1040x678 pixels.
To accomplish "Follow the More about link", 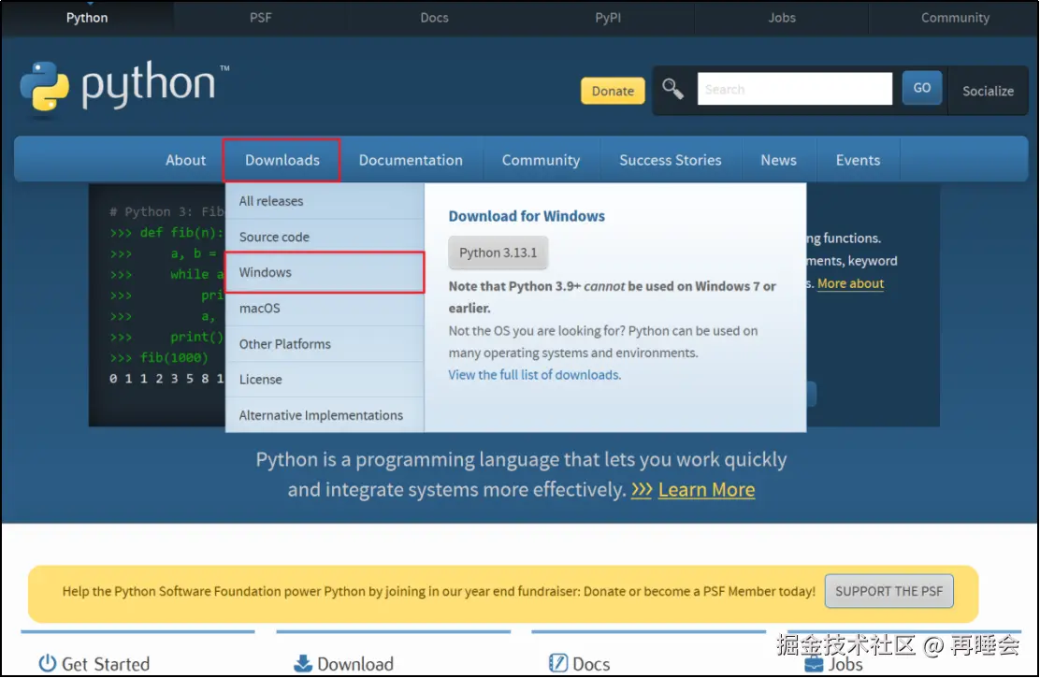I will (x=850, y=283).
